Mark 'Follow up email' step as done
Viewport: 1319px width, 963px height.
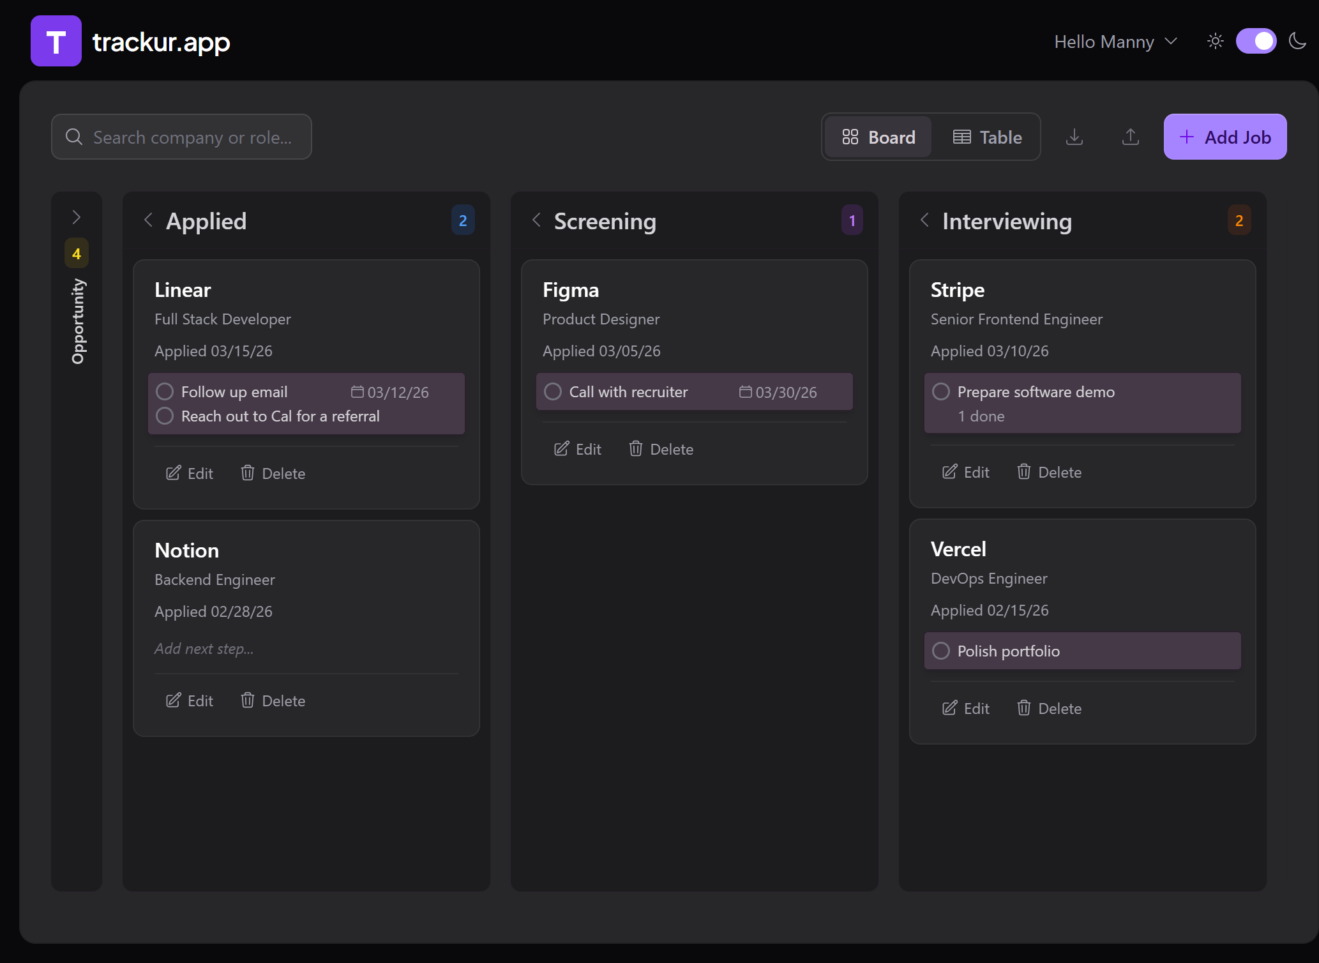pos(165,391)
